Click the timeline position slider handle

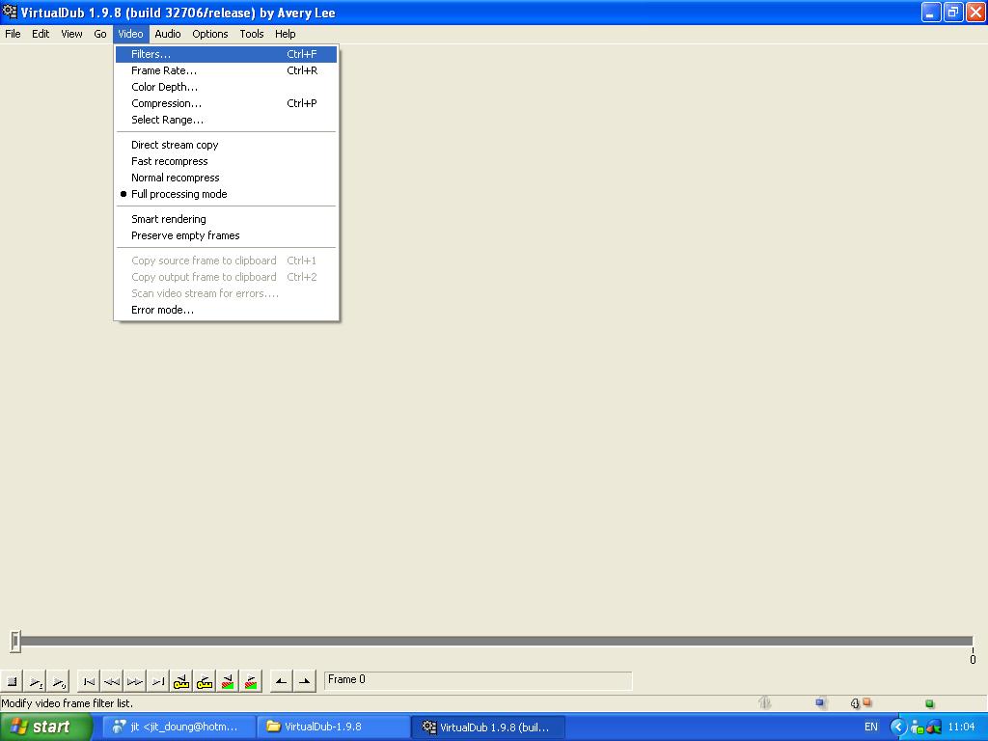pos(15,642)
